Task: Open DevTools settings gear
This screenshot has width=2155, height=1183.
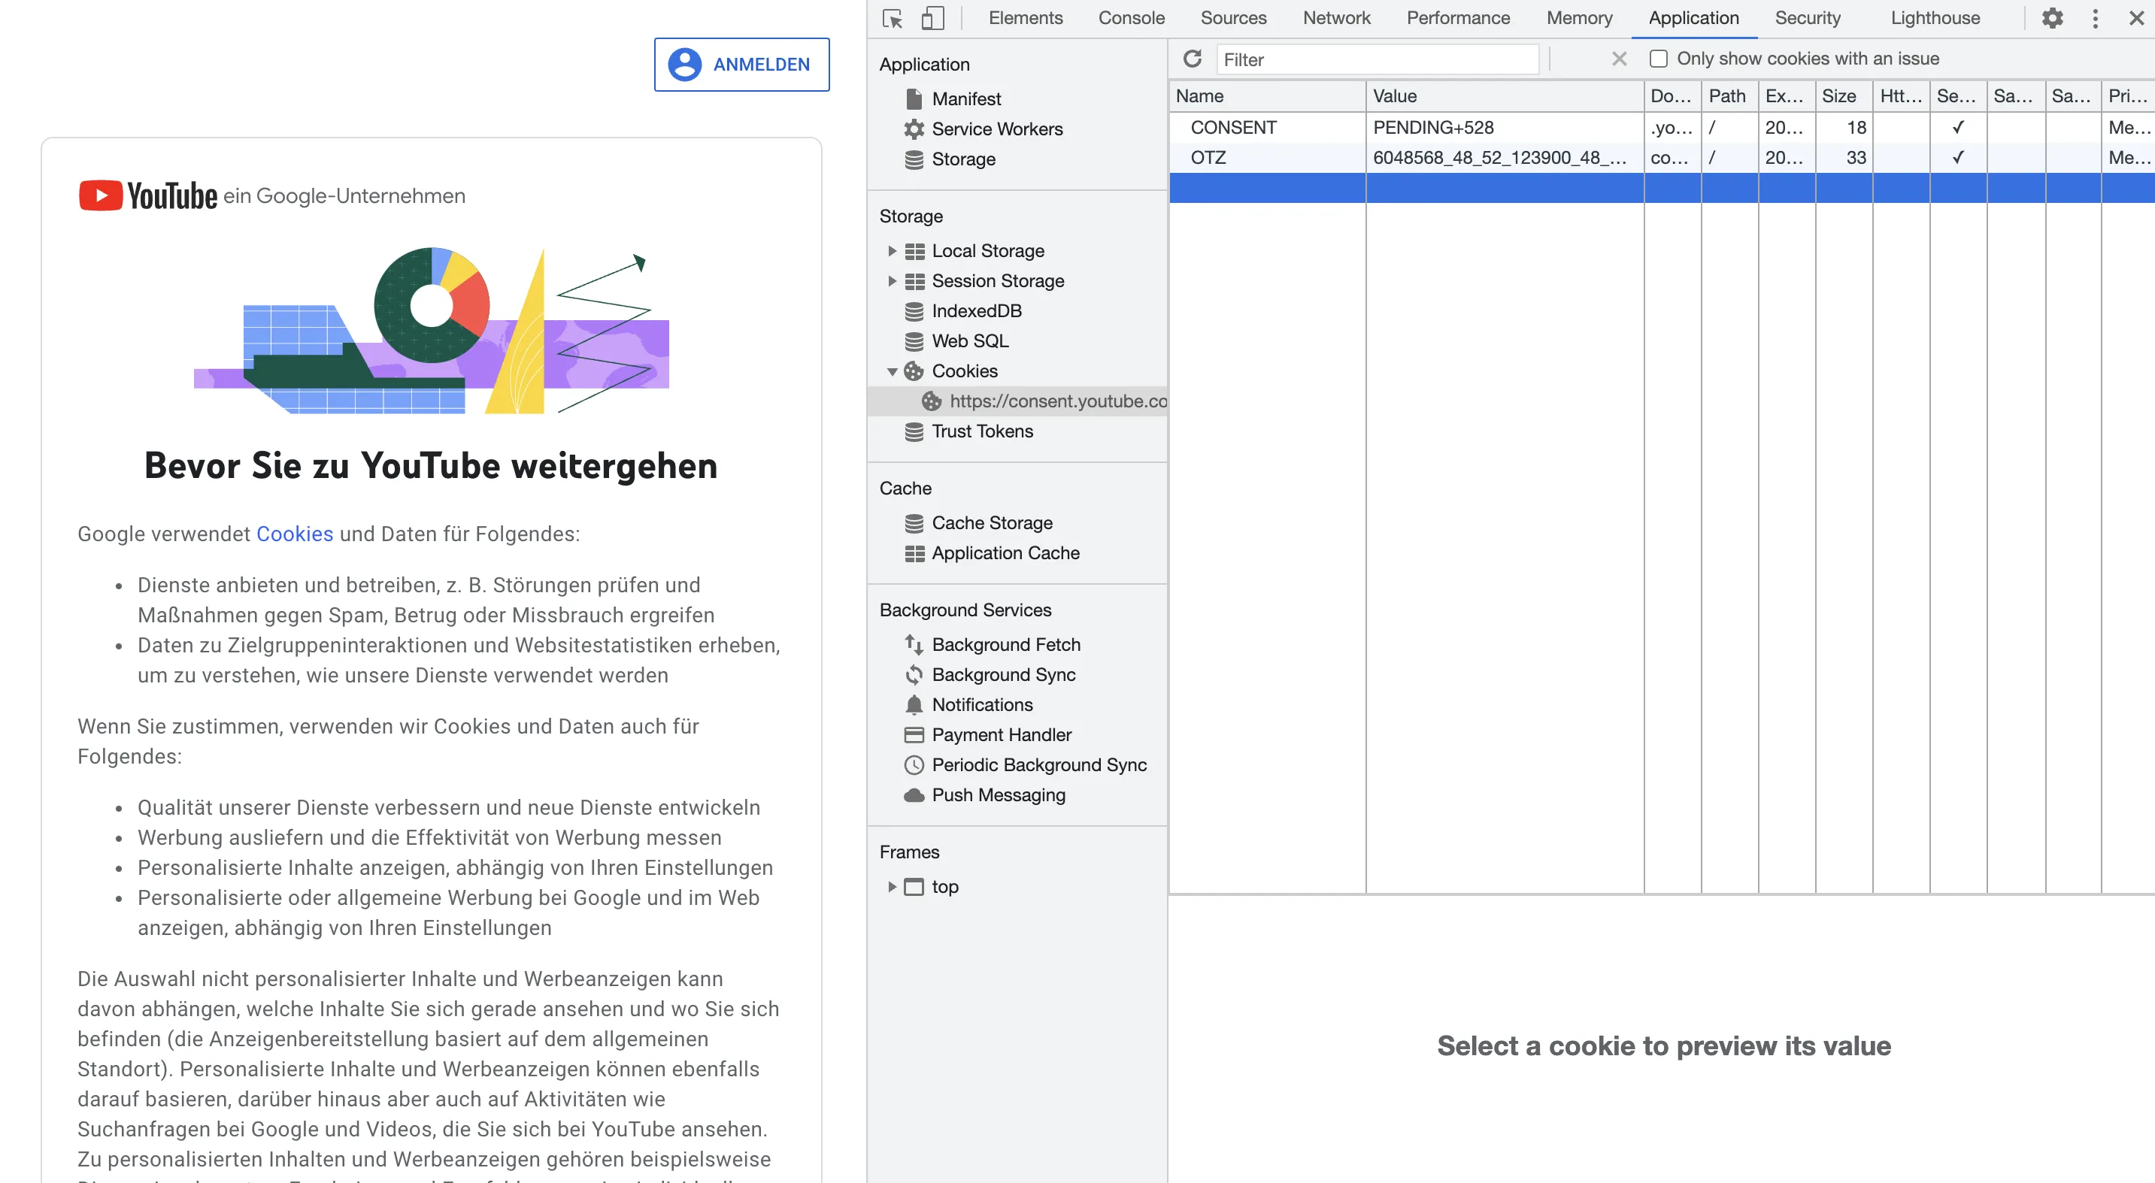Action: click(x=2052, y=18)
